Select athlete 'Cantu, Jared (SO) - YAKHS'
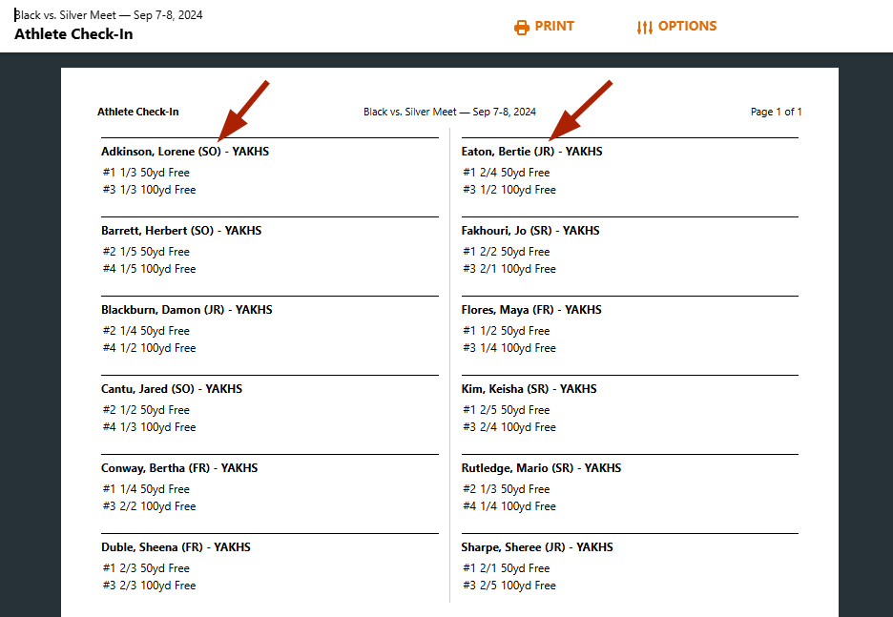 pos(172,389)
